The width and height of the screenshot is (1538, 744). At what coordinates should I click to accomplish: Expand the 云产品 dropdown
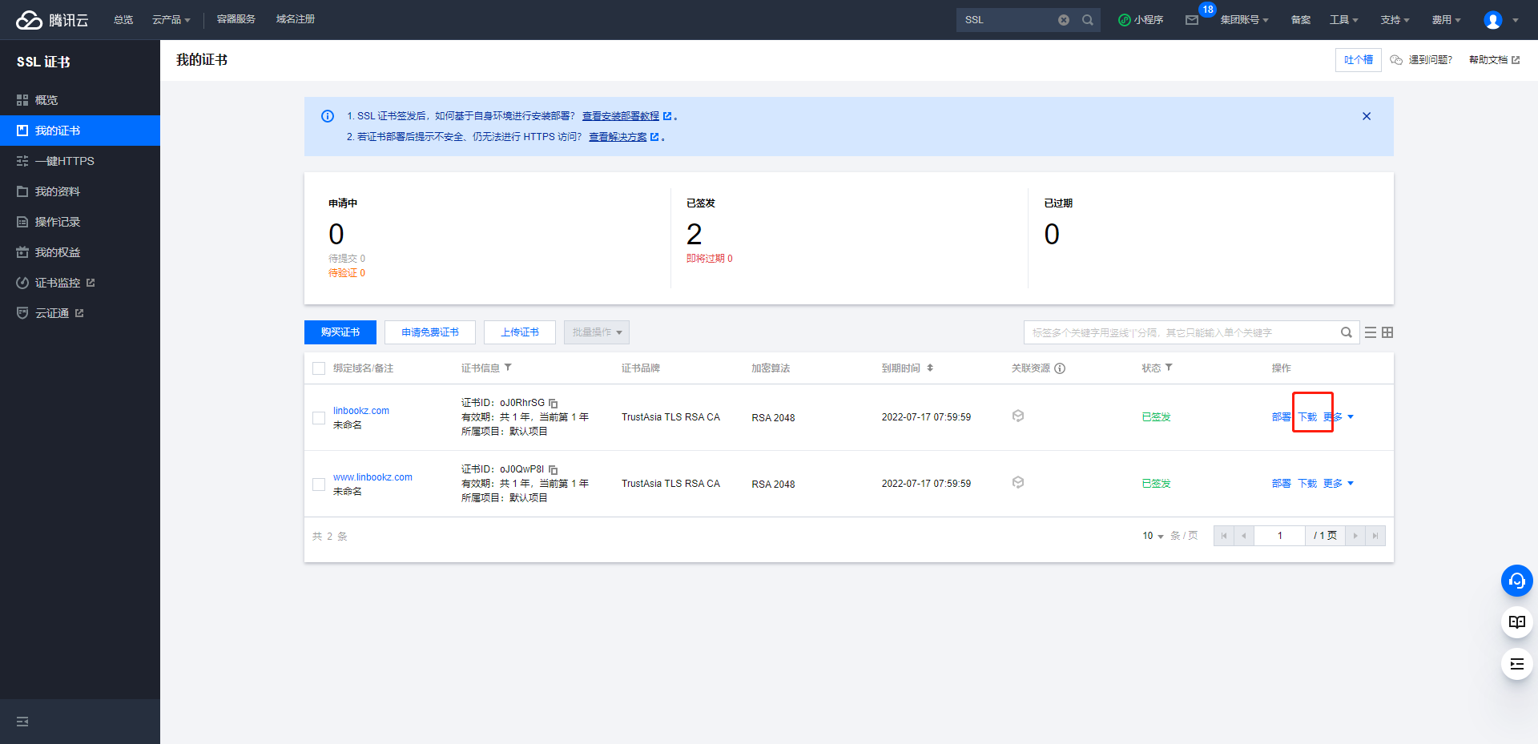171,20
